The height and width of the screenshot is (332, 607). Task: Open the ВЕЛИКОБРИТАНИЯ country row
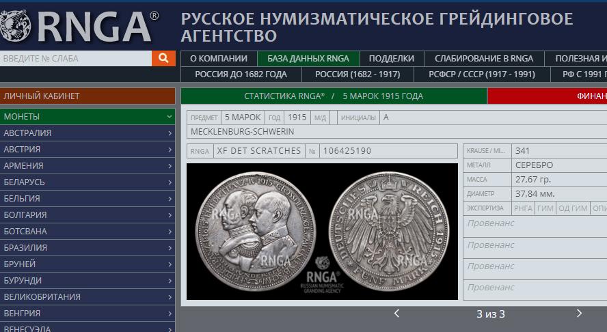[87, 297]
